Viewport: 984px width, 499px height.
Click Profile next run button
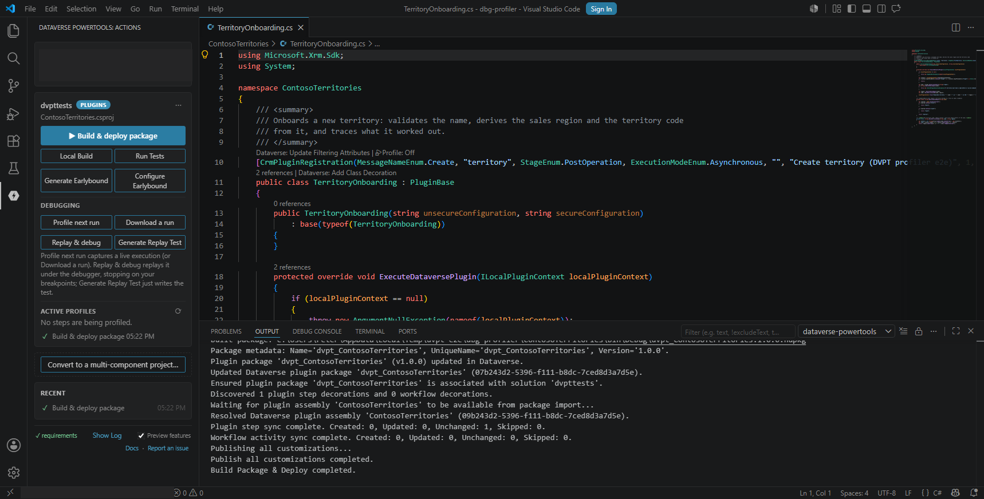coord(76,223)
